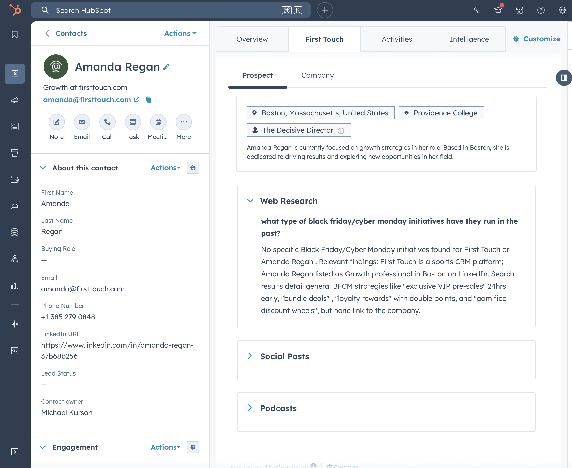Collapse the About this contact section
Image resolution: width=572 pixels, height=468 pixels.
(x=43, y=168)
